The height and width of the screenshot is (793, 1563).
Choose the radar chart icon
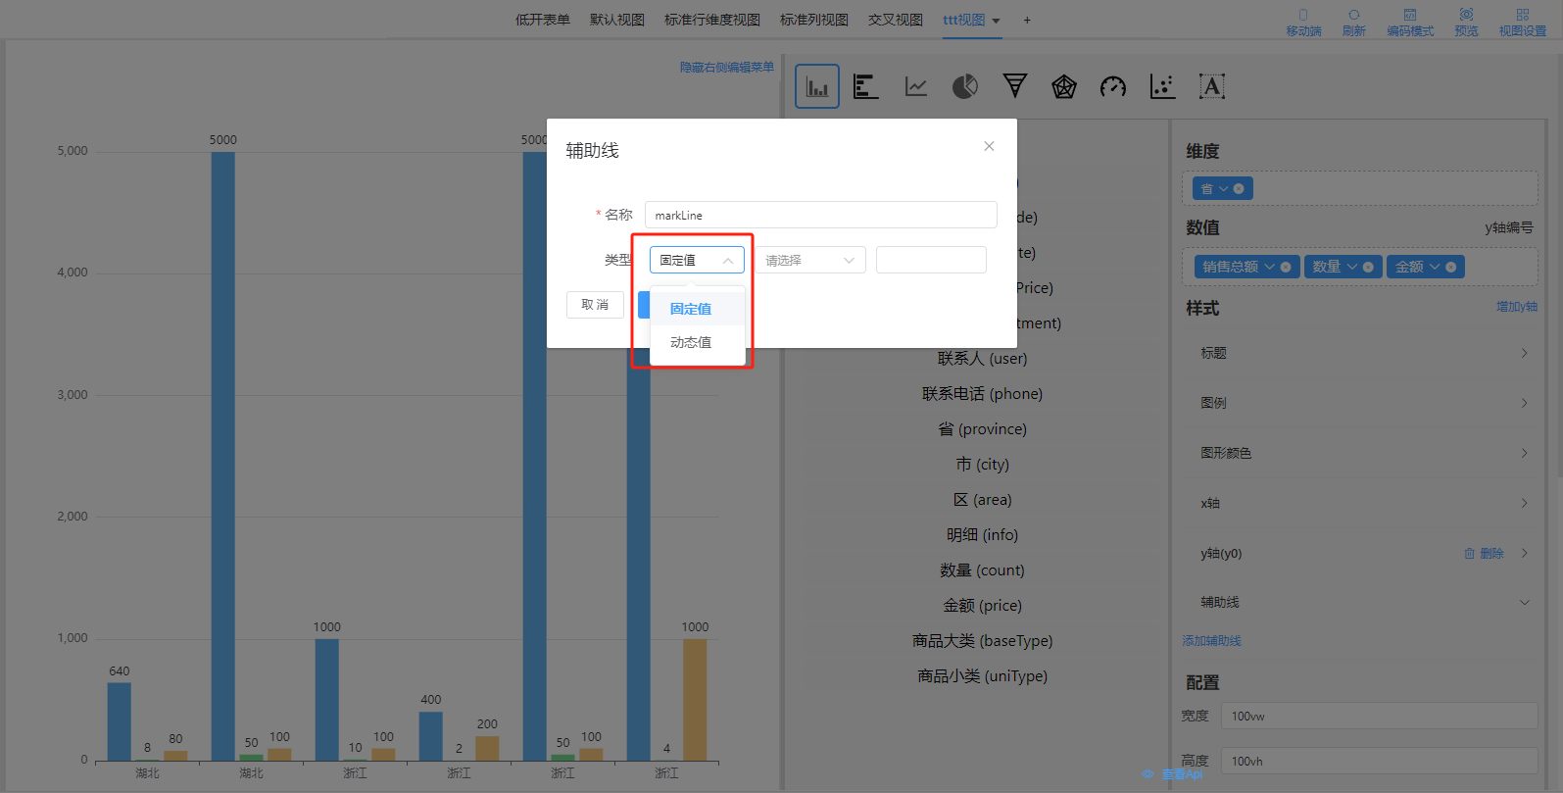[x=1064, y=87]
